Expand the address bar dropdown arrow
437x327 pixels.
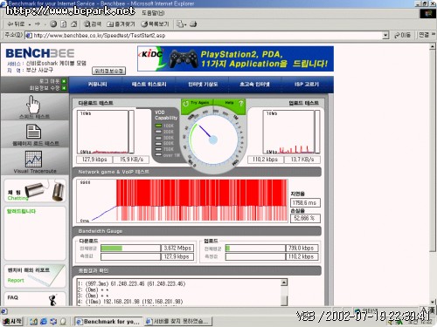[385, 36]
